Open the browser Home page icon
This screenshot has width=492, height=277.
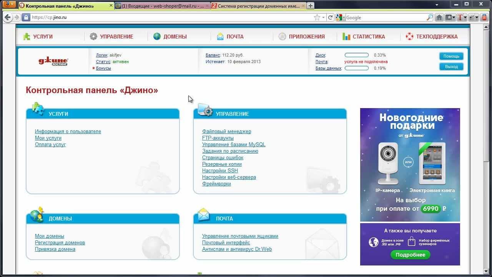(x=439, y=17)
